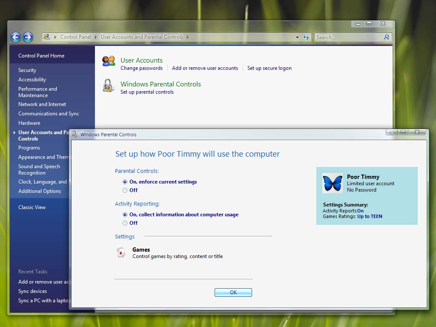Click OK in Parental Controls dialog
The width and height of the screenshot is (436, 327).
(x=233, y=293)
